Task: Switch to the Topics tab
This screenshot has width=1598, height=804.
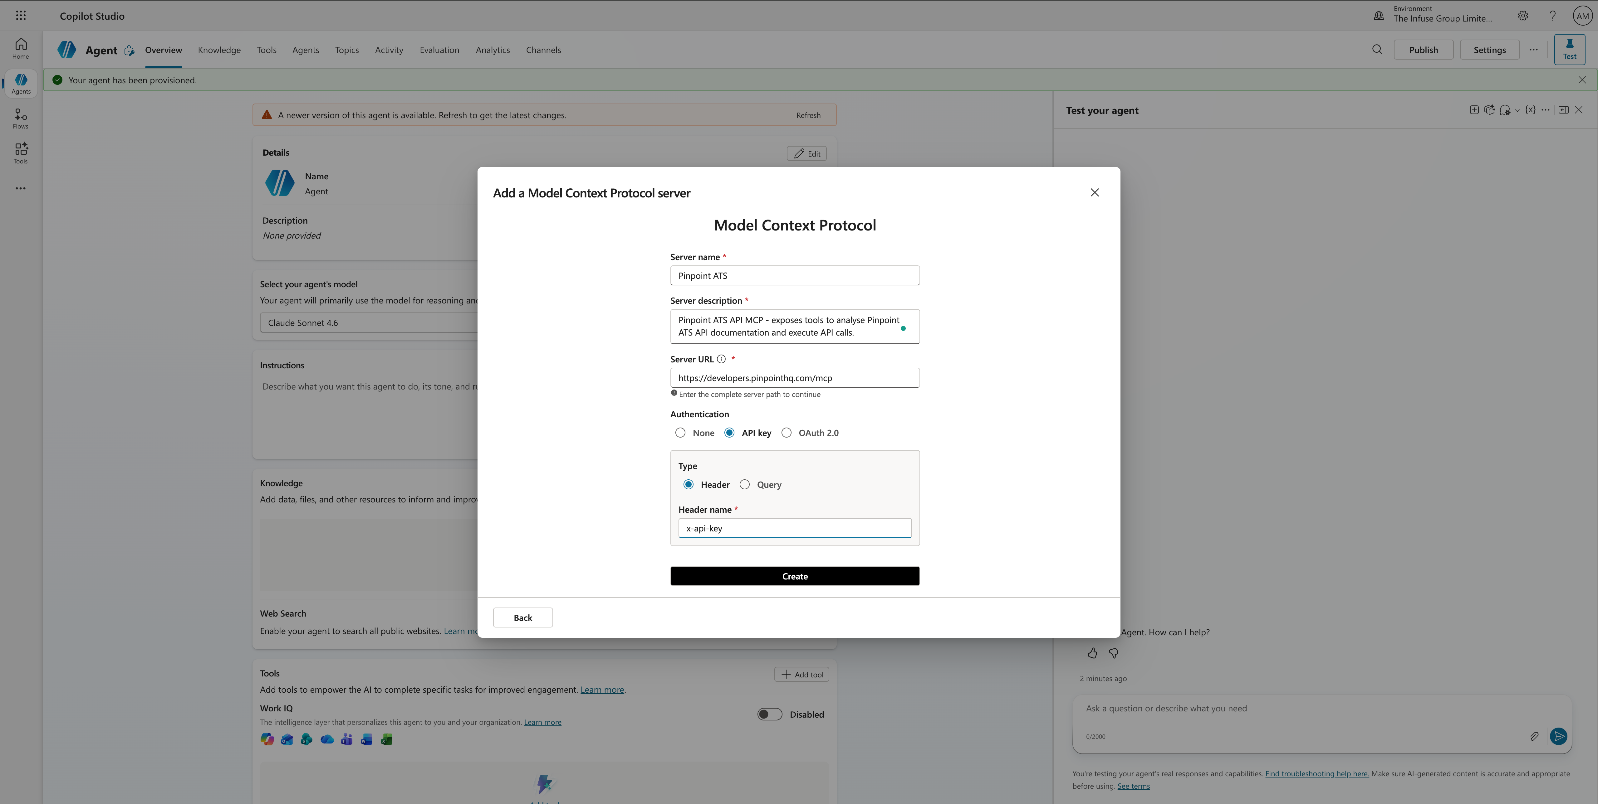Action: (x=347, y=50)
